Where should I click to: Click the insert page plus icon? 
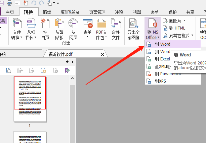point(43,70)
